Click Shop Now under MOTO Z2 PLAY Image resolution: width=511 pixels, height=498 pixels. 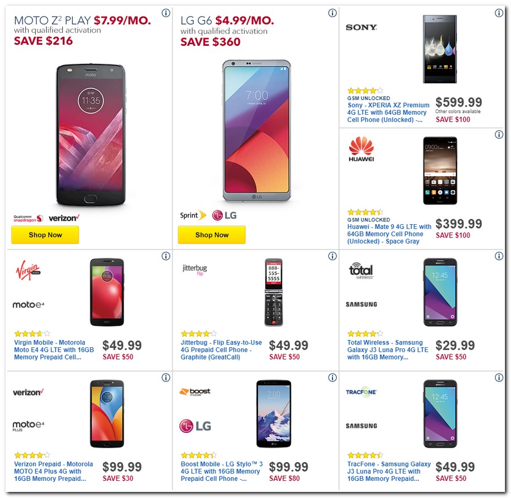45,235
